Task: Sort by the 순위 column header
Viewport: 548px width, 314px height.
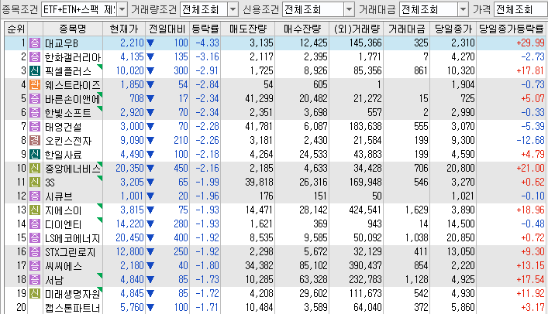Action: [16, 29]
